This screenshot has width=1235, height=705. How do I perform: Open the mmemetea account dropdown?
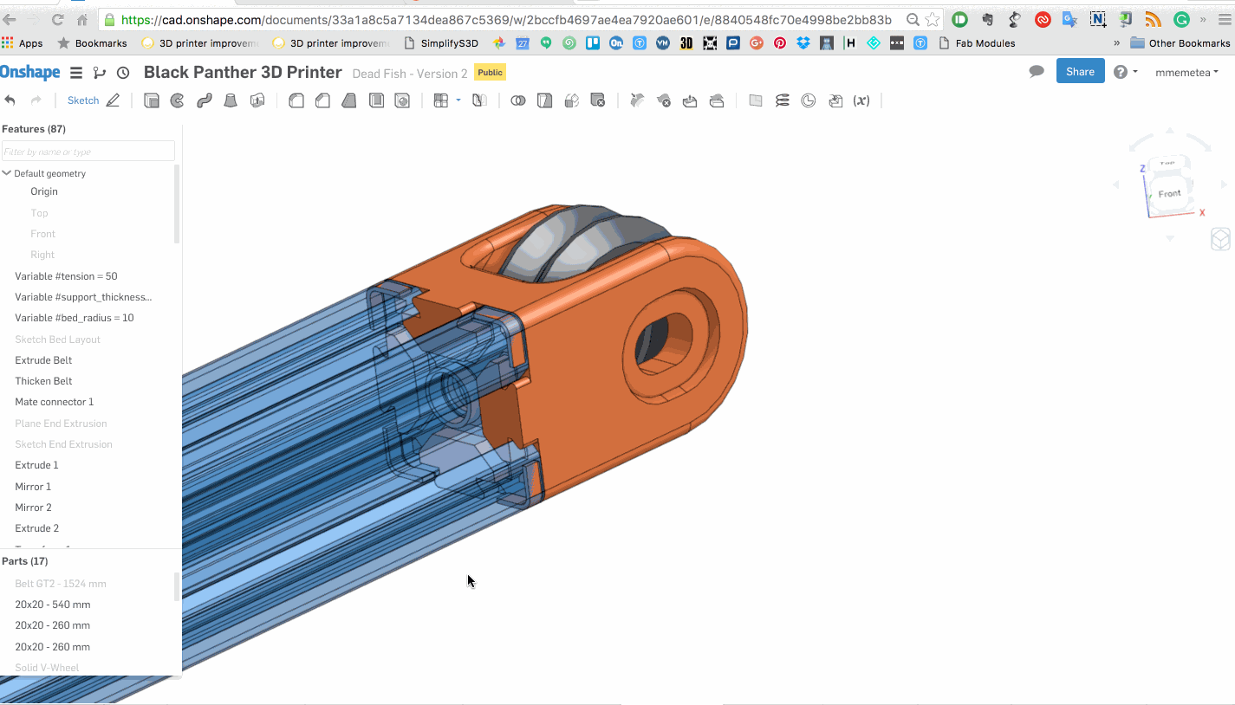coord(1186,73)
